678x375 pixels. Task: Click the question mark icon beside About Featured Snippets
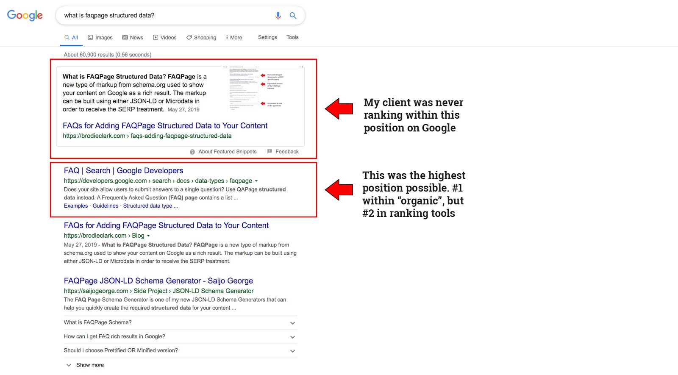click(192, 152)
